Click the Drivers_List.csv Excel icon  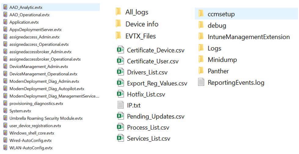point(120,72)
